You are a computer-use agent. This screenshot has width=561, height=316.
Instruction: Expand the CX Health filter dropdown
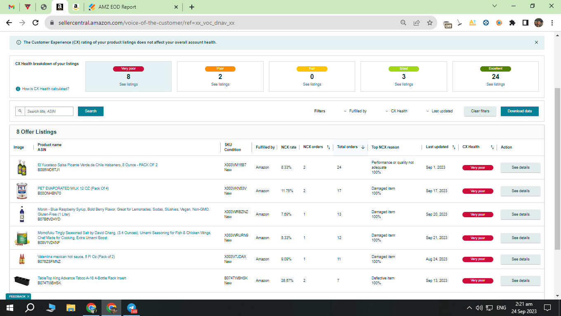(396, 111)
